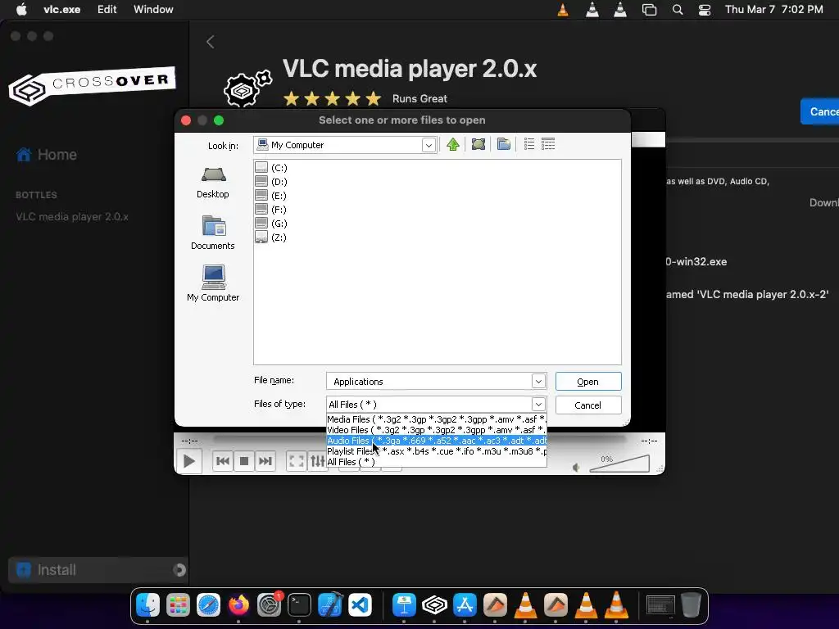The width and height of the screenshot is (839, 629).
Task: Click Cancel button in file dialog
Action: (x=588, y=405)
